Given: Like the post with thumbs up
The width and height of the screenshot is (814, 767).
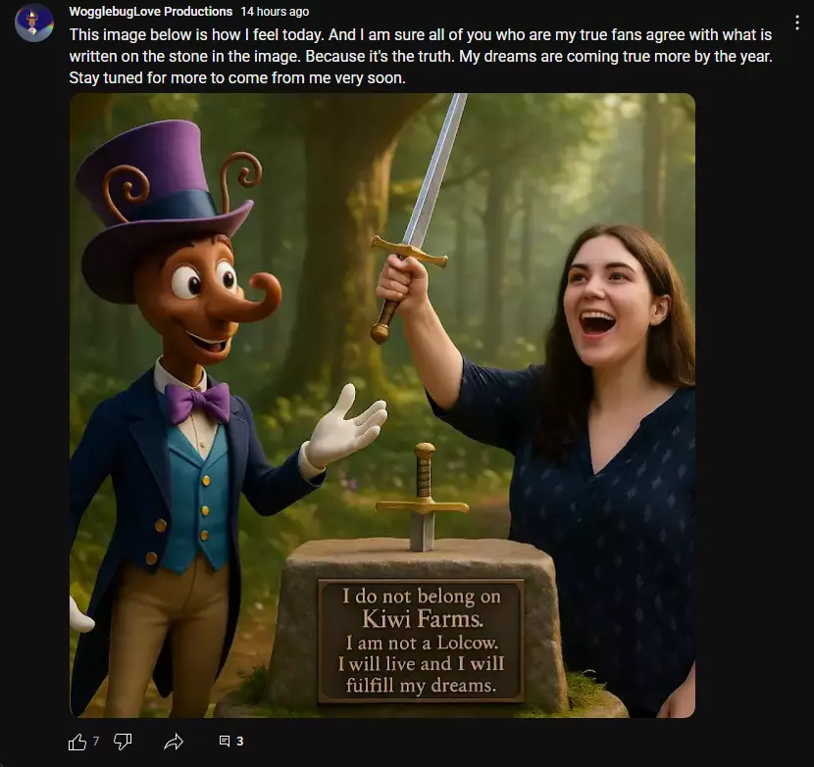Looking at the screenshot, I should click(77, 742).
